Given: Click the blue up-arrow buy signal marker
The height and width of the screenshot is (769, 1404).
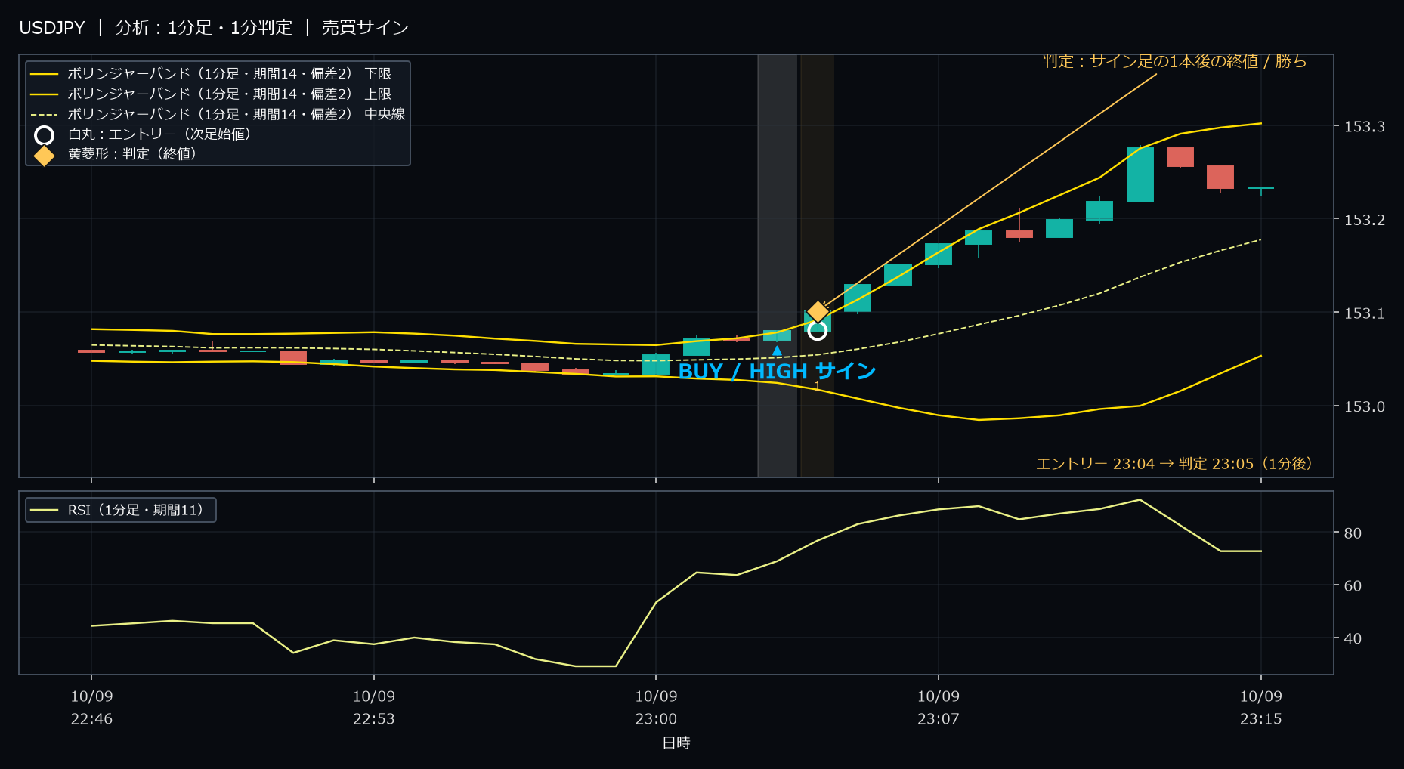Looking at the screenshot, I should click(x=777, y=351).
